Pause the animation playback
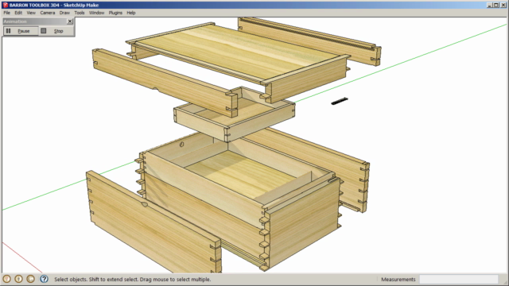509x286 pixels. click(21, 31)
